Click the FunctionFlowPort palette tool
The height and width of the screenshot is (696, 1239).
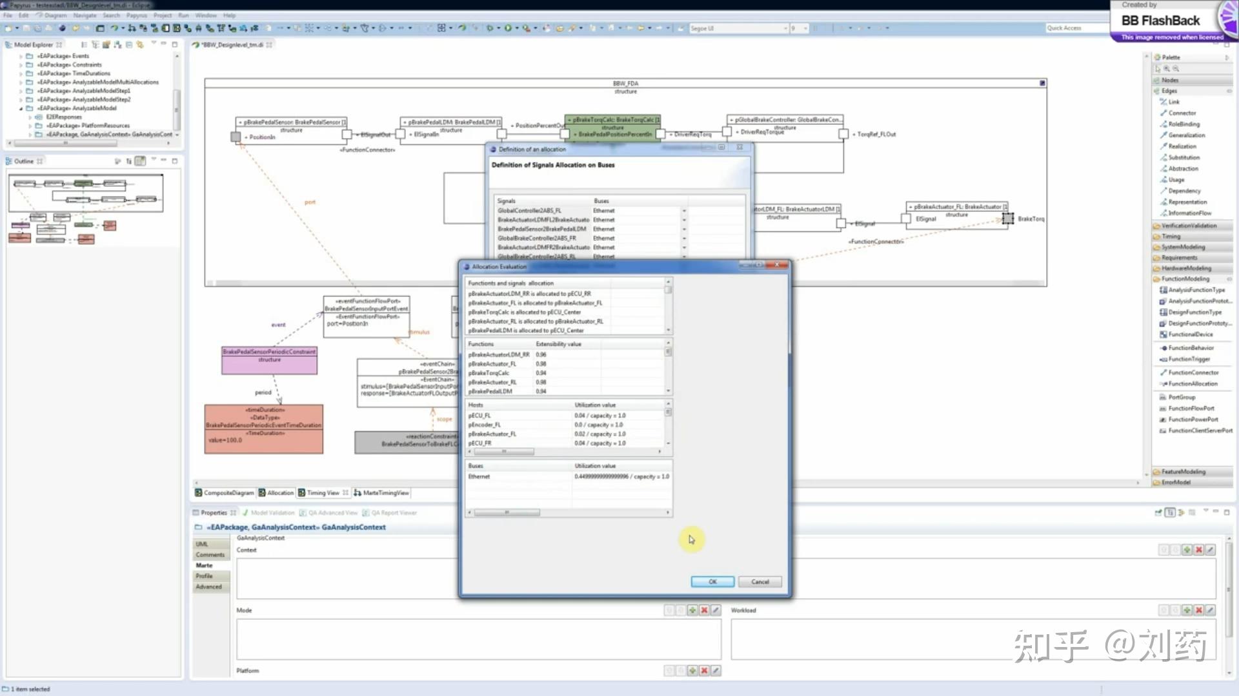pos(1191,409)
